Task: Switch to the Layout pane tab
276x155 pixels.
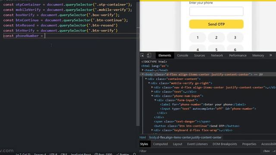Action: 177,144
